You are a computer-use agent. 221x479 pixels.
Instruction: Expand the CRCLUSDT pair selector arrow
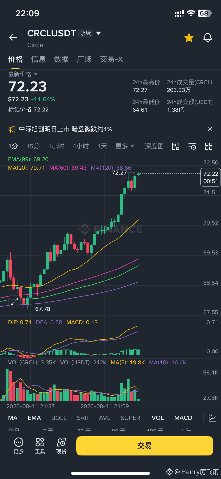[98, 33]
